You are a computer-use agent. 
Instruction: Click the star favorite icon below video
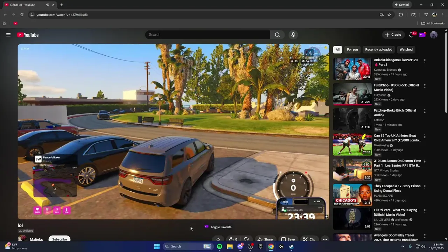point(218,239)
